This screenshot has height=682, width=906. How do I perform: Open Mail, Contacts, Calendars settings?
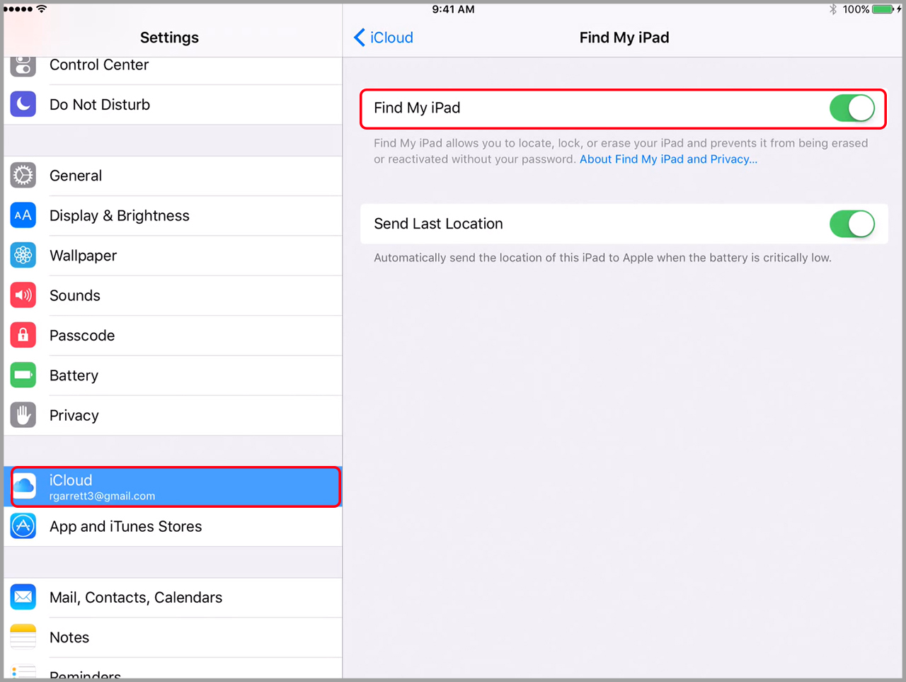click(x=136, y=597)
